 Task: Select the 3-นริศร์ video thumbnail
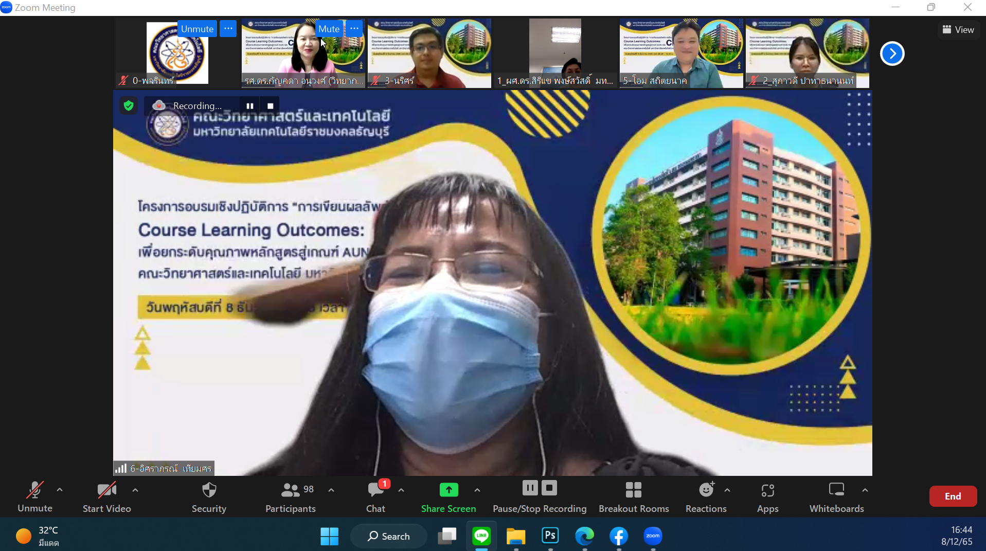click(429, 53)
